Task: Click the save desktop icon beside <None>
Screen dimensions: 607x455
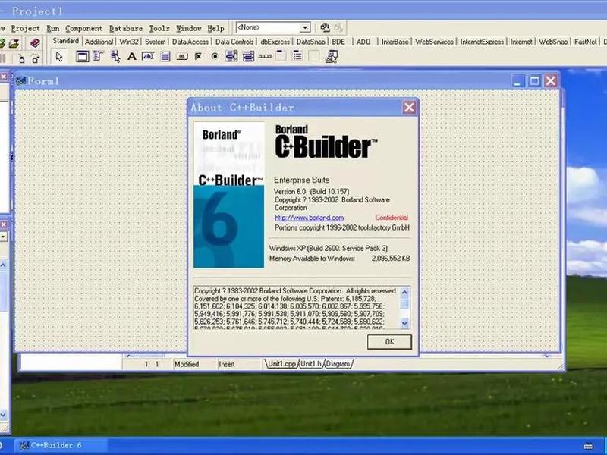Action: click(x=325, y=27)
